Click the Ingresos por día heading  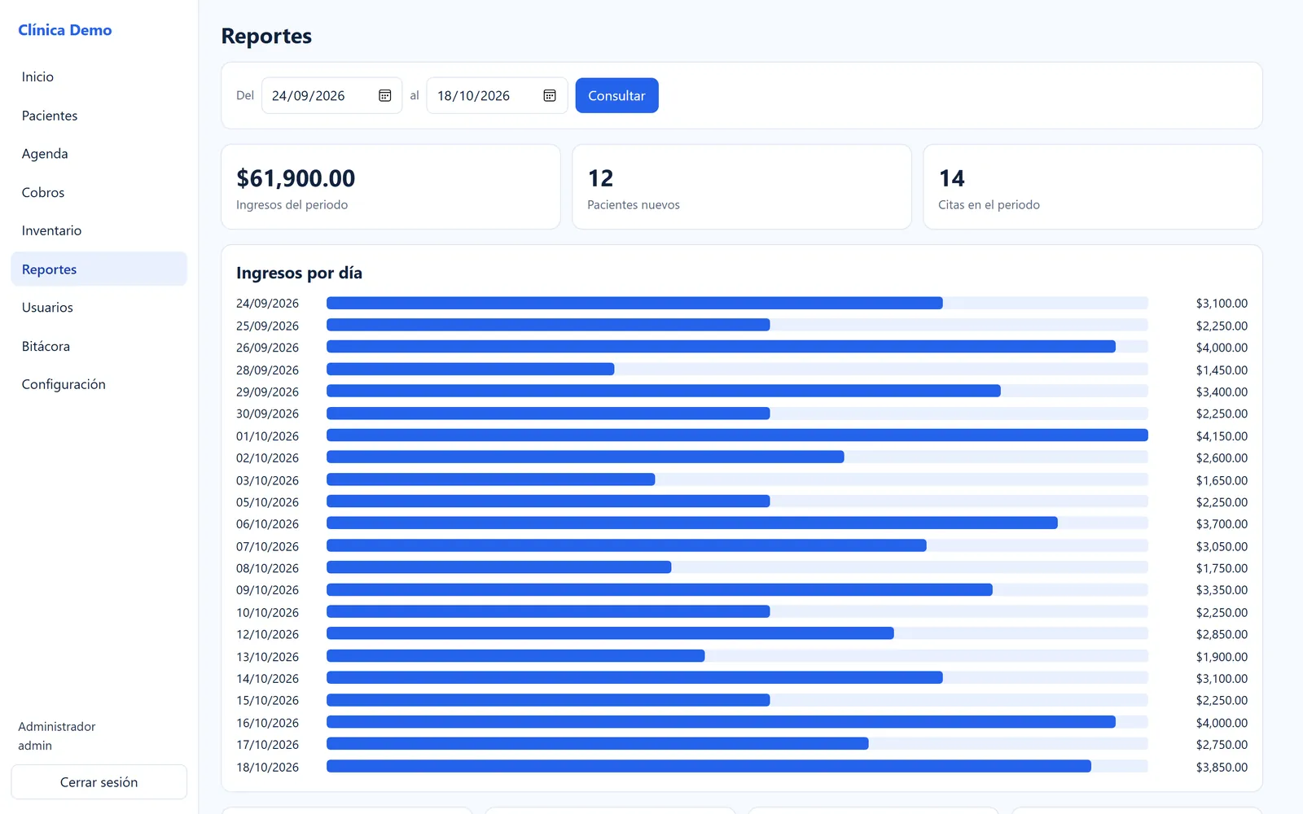coord(299,273)
